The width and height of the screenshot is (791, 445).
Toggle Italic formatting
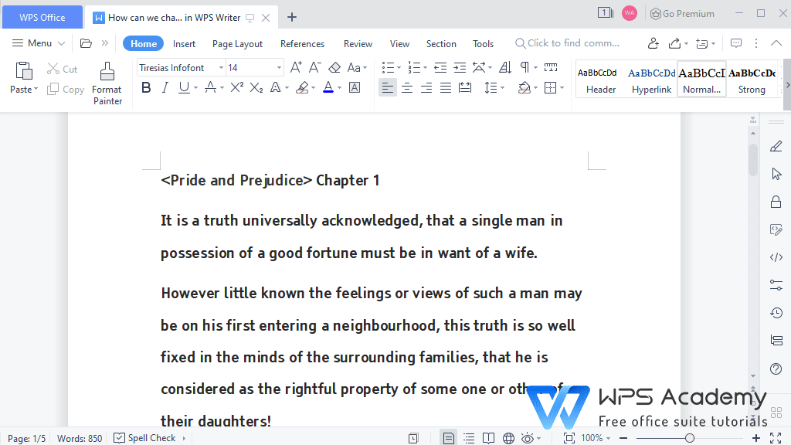(165, 88)
